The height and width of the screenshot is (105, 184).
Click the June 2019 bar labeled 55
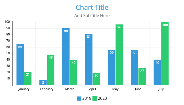coord(135,68)
